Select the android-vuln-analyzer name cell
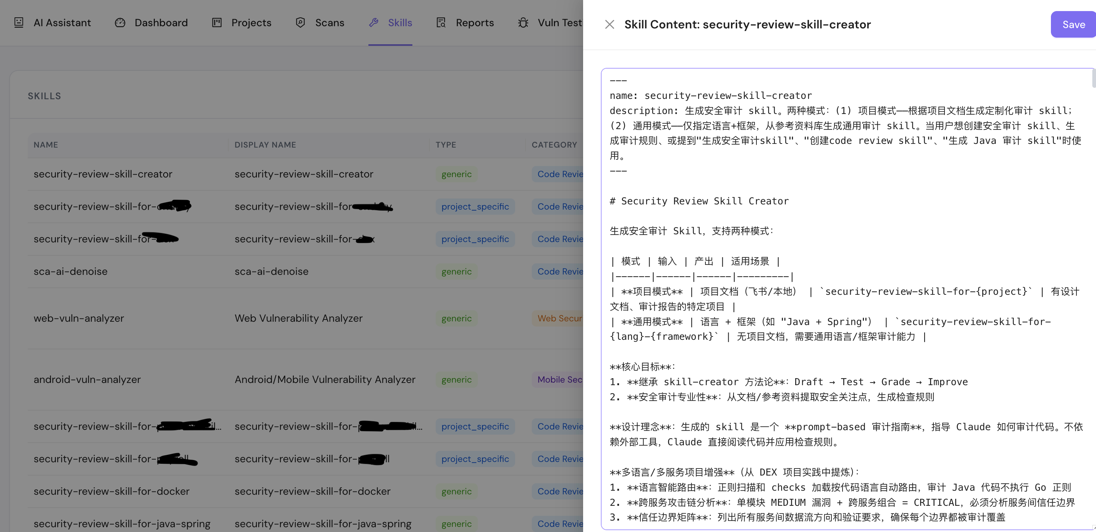The width and height of the screenshot is (1096, 532). (x=87, y=379)
